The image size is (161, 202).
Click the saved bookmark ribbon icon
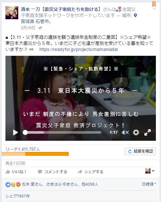pos(154,4)
